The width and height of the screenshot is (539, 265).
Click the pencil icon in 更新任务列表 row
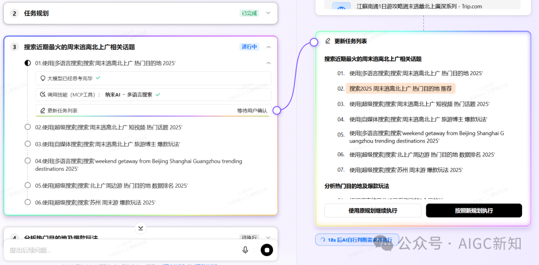(x=43, y=111)
